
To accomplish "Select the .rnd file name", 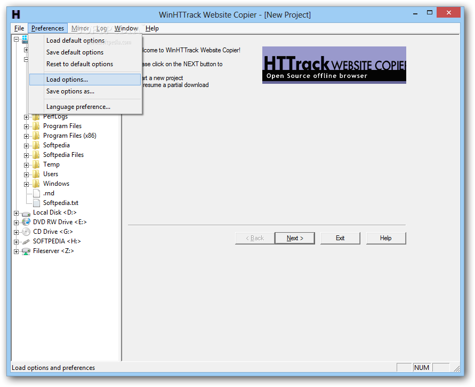I will pos(49,193).
